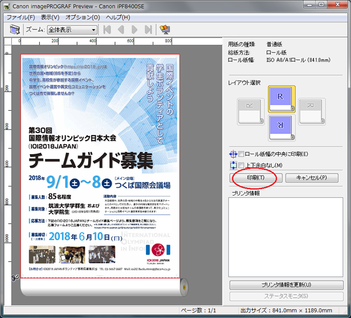
Task: Enable ロール紙幅の中央に印刷 checkbox
Action: (241, 154)
